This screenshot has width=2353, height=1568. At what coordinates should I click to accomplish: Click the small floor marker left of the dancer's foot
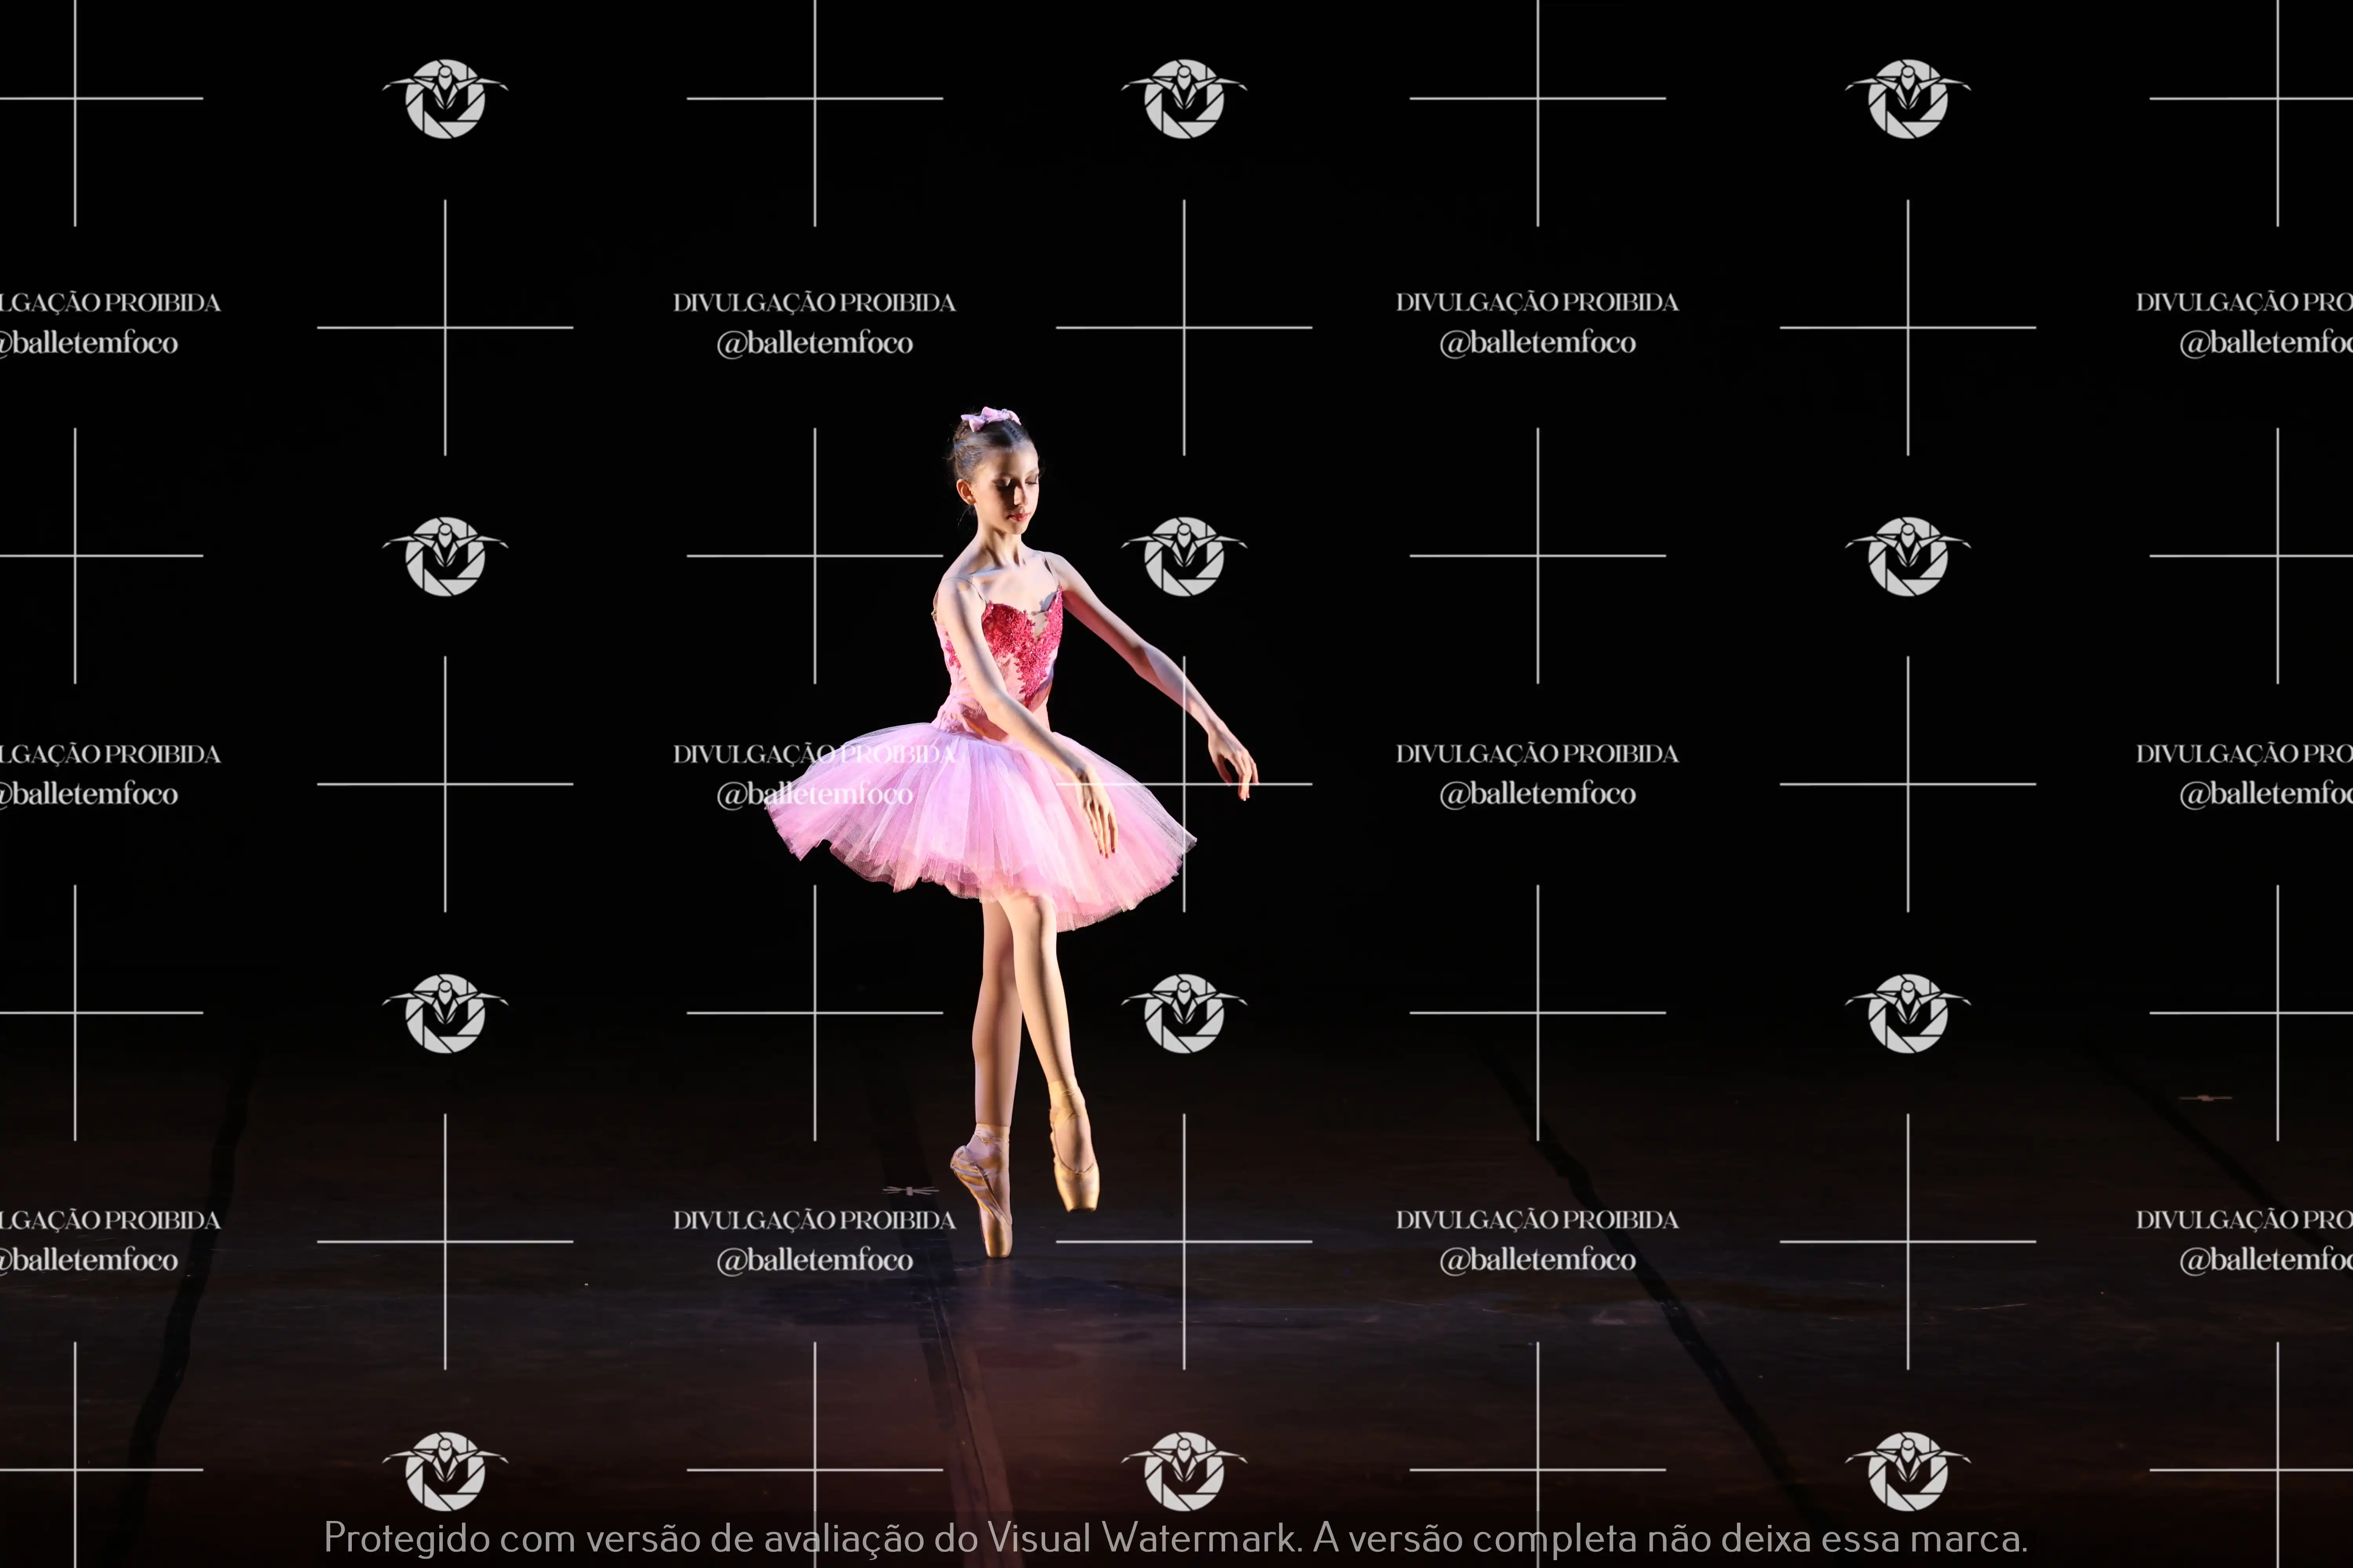910,1190
